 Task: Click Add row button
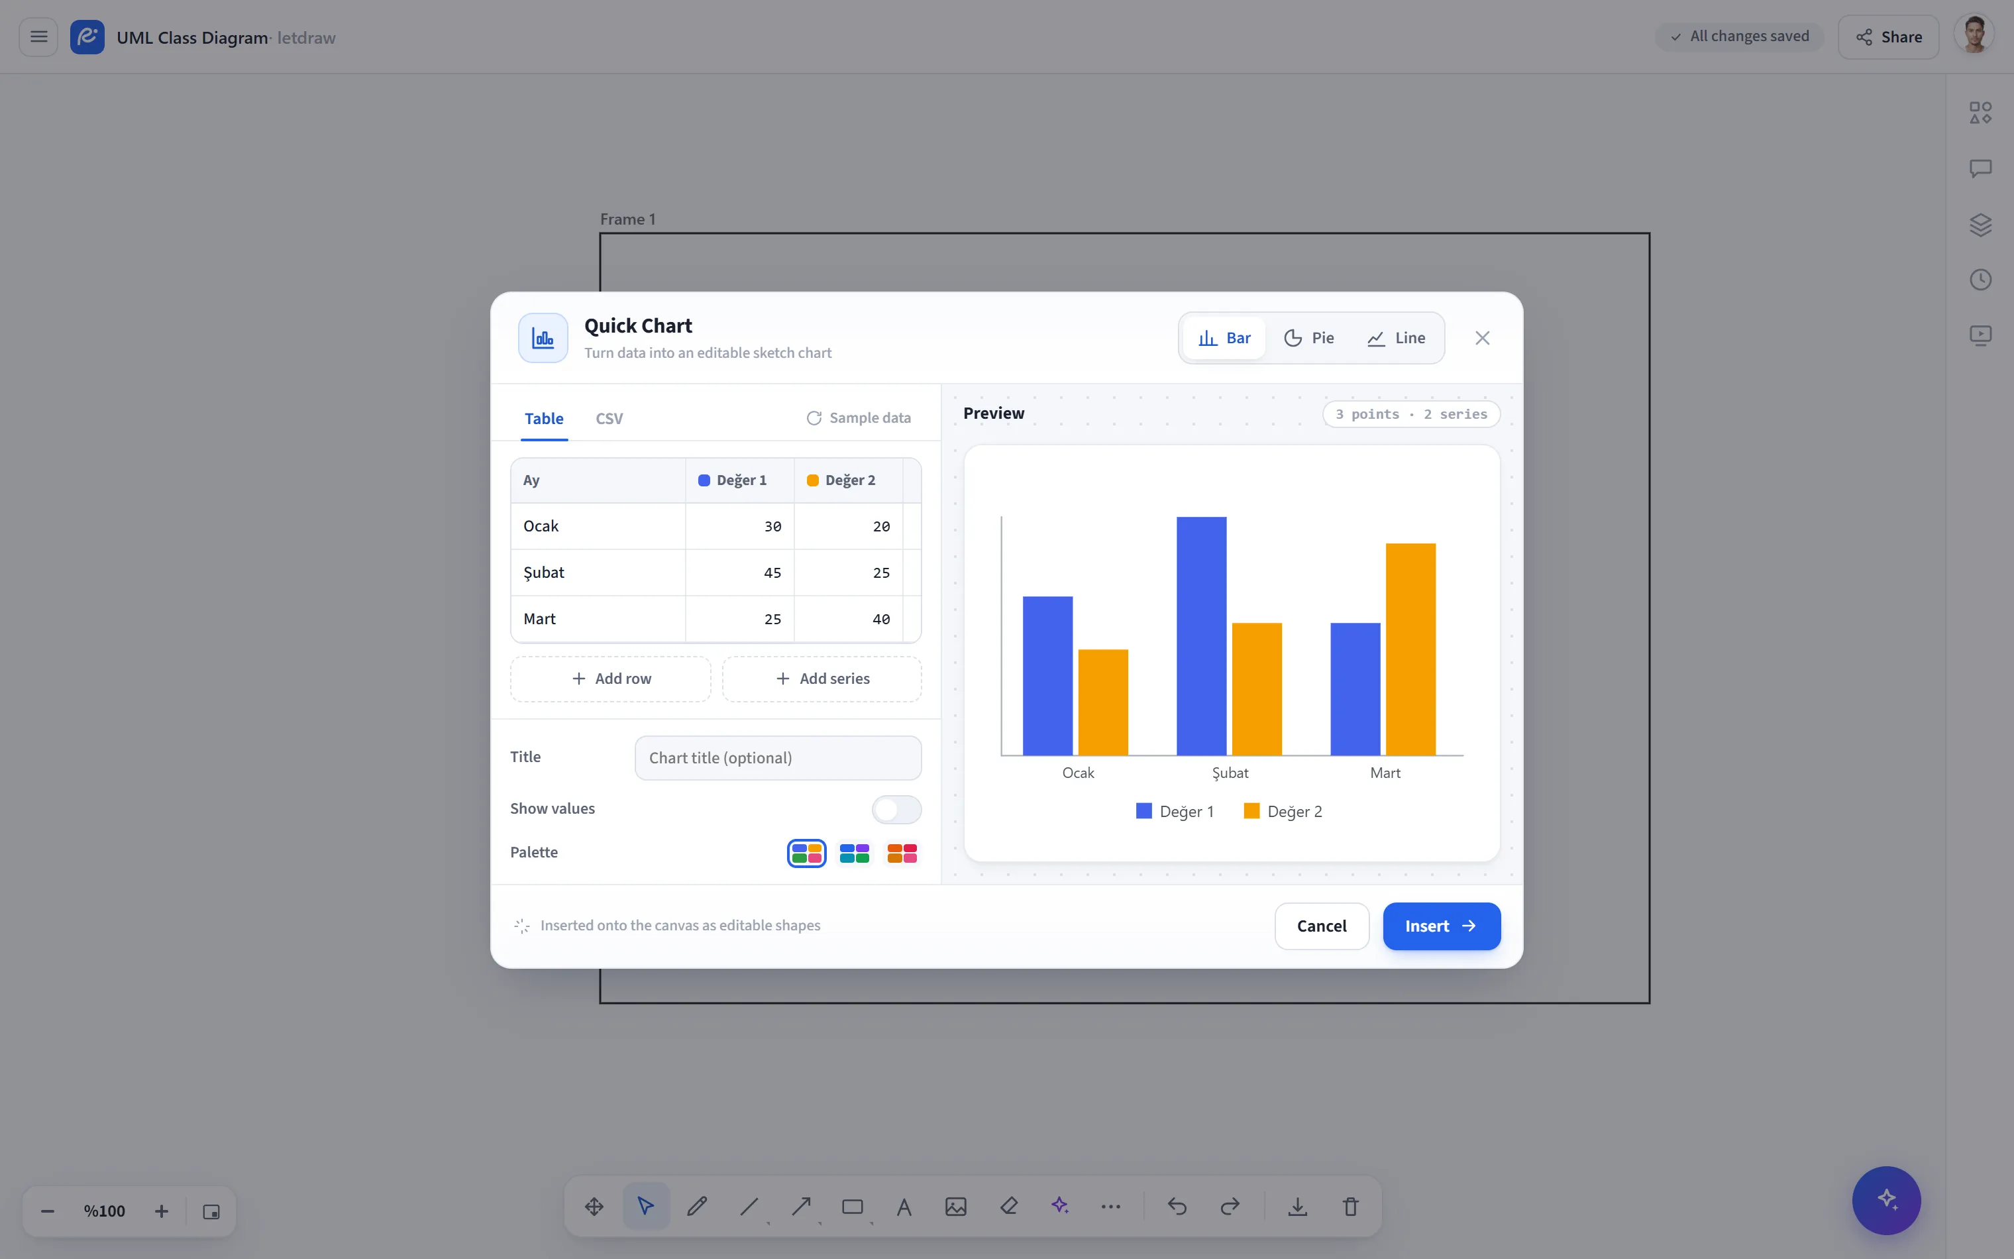pos(611,679)
